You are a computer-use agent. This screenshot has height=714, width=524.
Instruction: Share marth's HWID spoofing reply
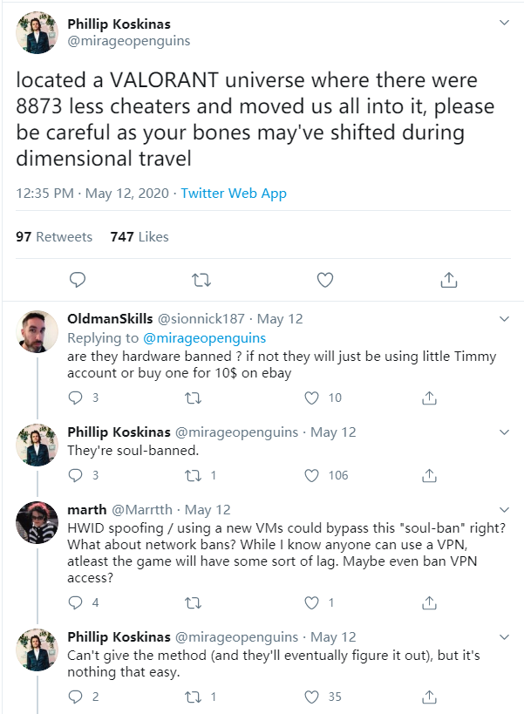pos(429,602)
